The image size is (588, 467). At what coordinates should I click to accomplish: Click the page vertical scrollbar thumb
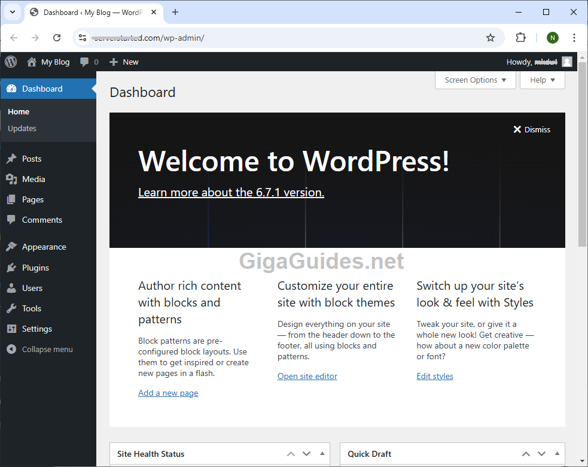582,154
